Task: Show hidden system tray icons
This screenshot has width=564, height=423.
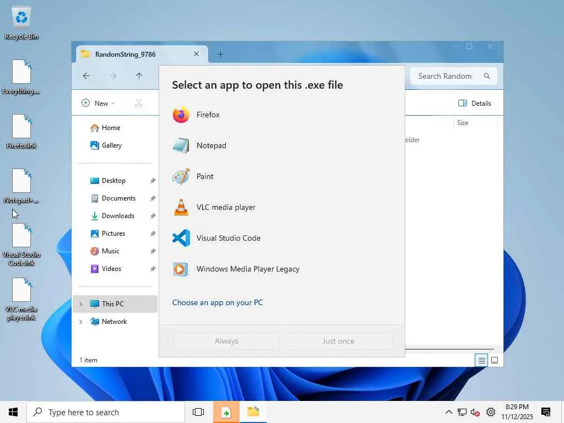Action: click(448, 412)
